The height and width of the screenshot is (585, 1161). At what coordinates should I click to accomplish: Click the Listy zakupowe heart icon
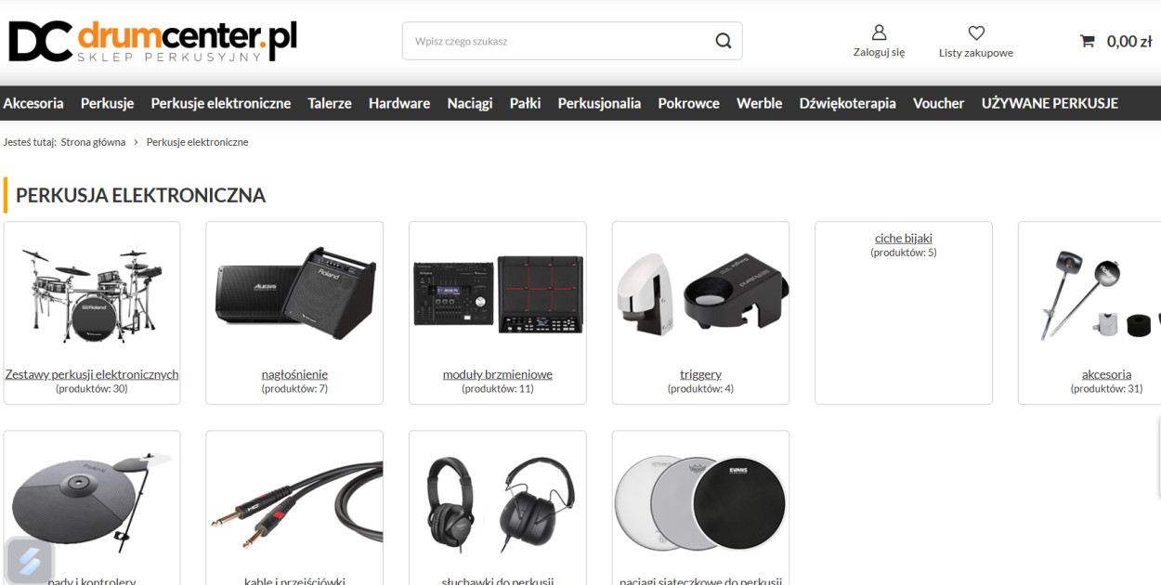click(976, 32)
